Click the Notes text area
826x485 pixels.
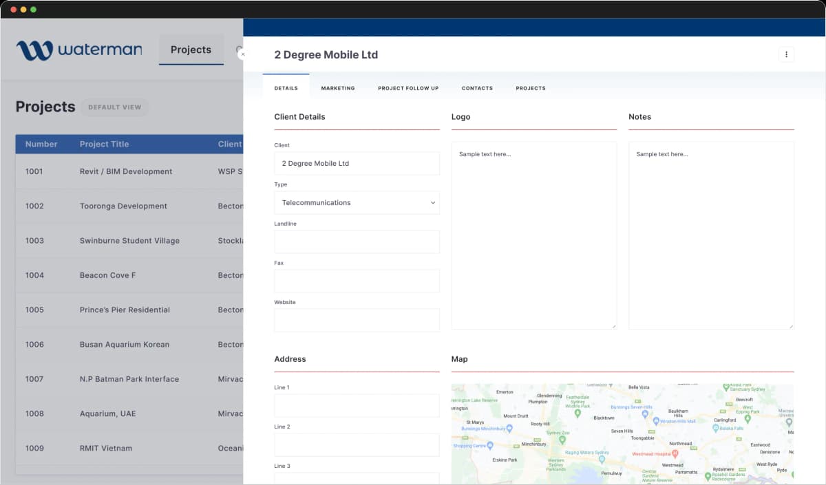[x=711, y=235]
